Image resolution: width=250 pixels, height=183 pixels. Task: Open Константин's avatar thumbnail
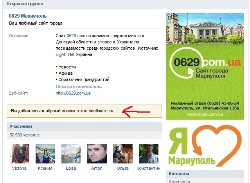pyautogui.click(x=149, y=154)
